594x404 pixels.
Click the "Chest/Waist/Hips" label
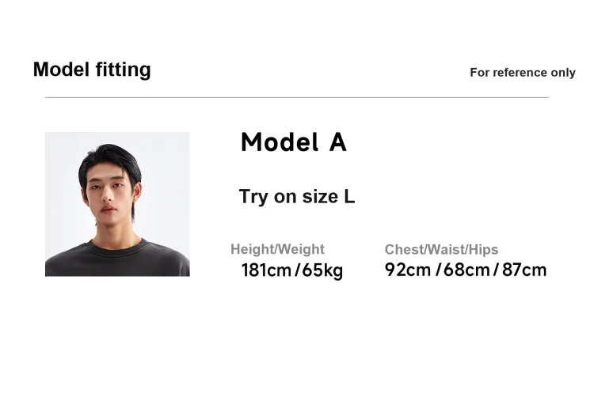pyautogui.click(x=442, y=250)
